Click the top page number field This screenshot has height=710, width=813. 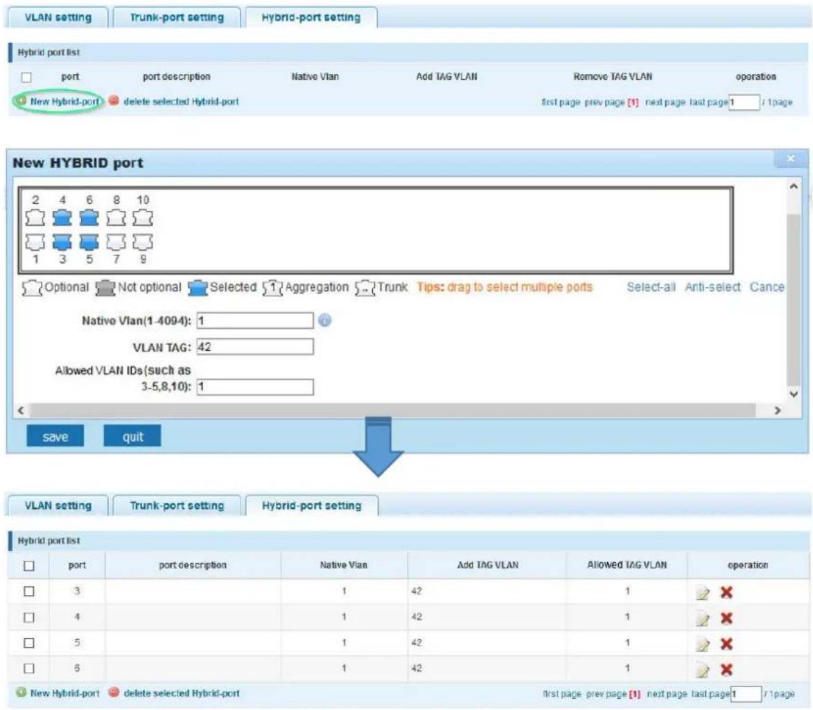[744, 102]
